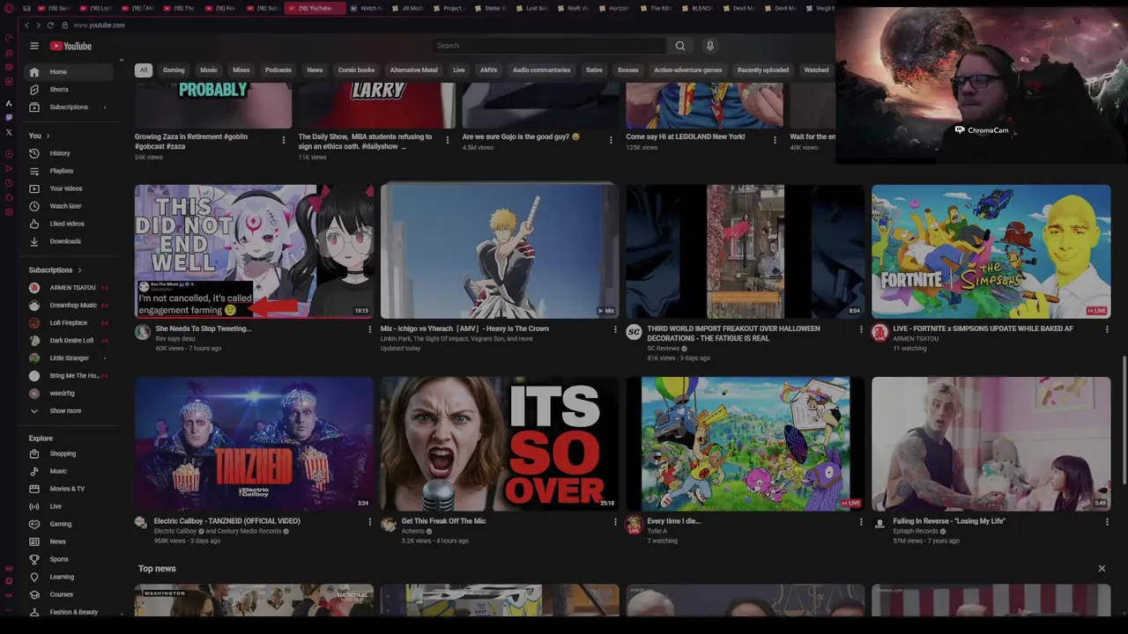Go forward using browser forward arrow
1128x634 pixels.
pos(39,26)
